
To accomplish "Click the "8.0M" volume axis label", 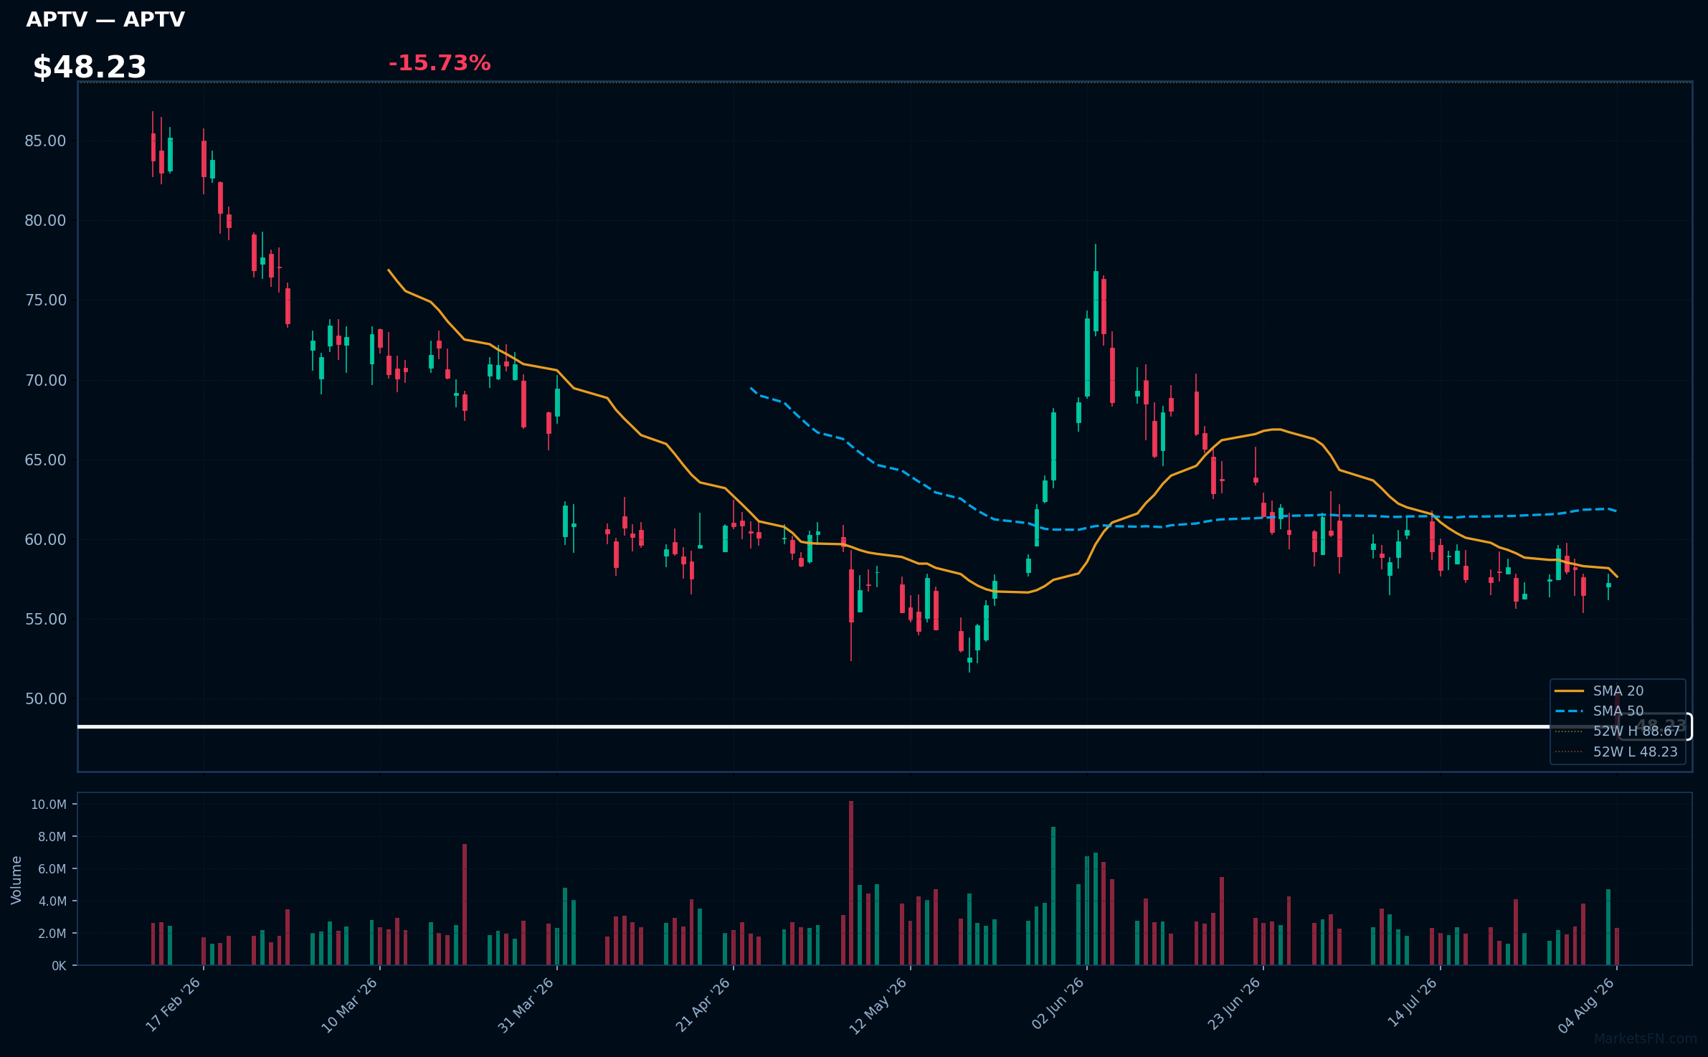I will click(52, 837).
